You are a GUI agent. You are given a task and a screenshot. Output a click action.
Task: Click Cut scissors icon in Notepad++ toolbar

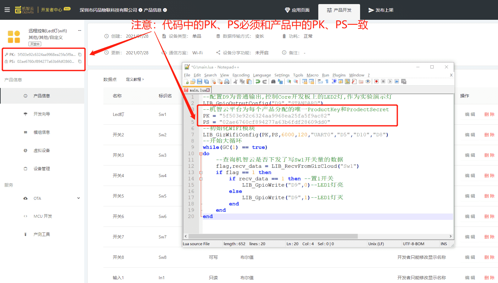(235, 81)
